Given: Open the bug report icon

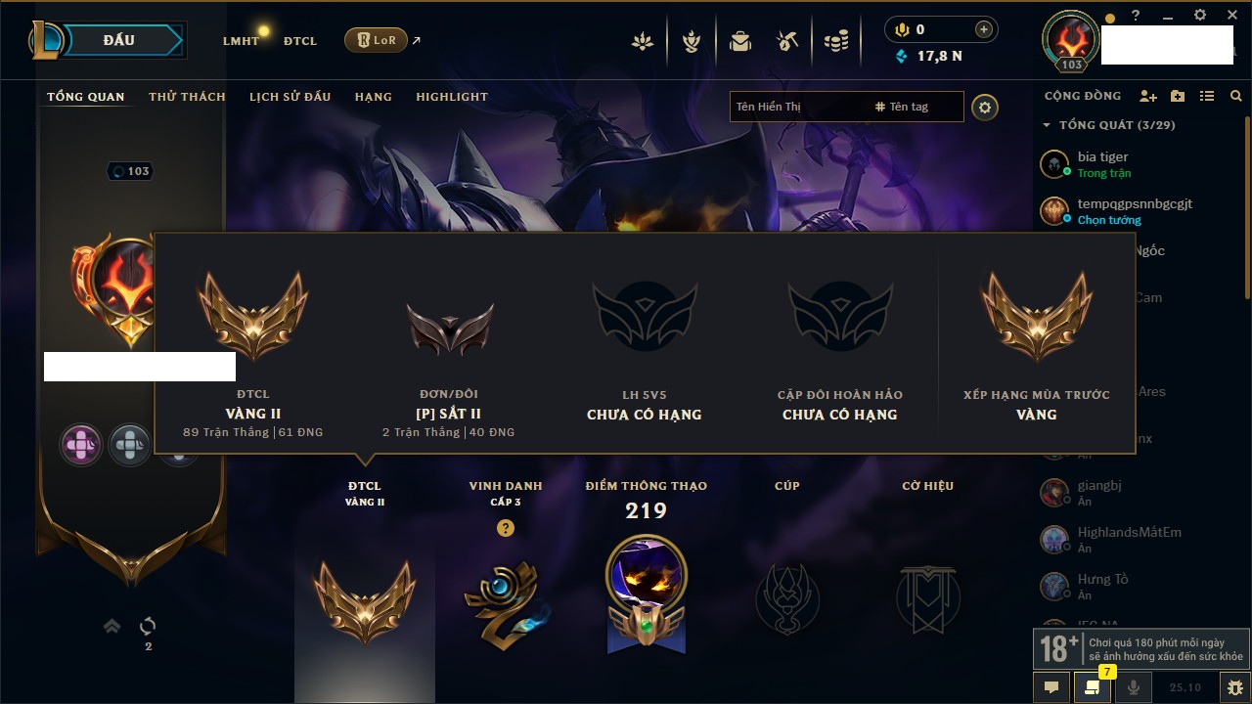Looking at the screenshot, I should [x=1235, y=687].
